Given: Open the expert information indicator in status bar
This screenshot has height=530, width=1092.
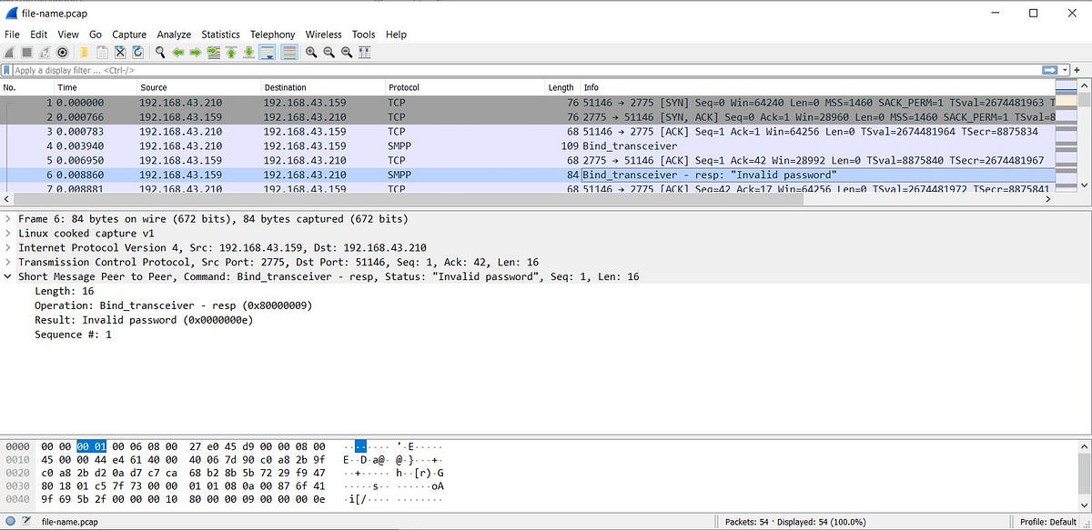Looking at the screenshot, I should point(8,521).
